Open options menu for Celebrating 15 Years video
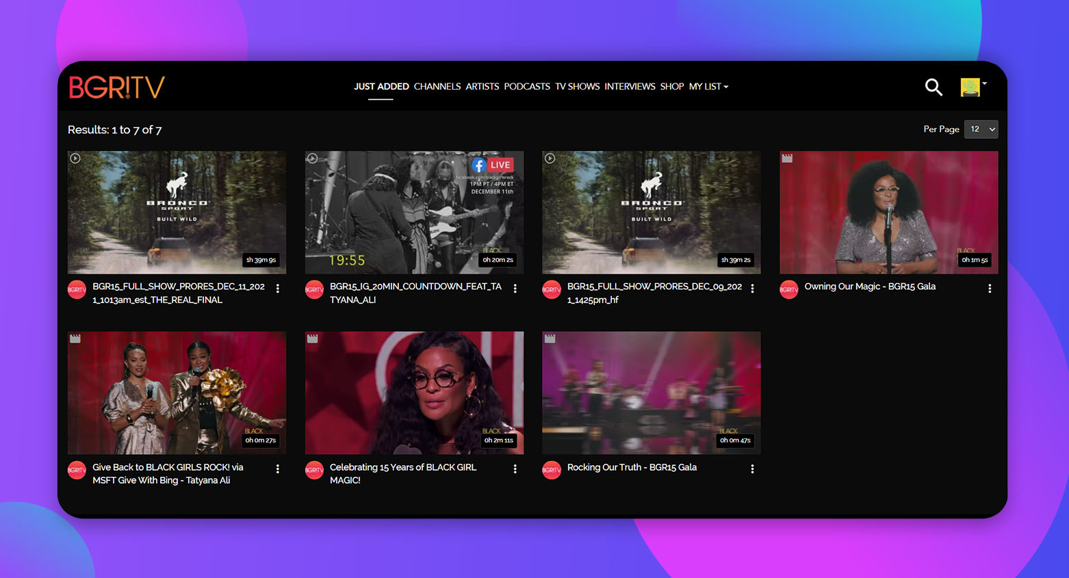Screen dimensions: 1069x578 [515, 469]
